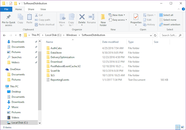Select the PostRebootEventCache.V2 folder
Viewport: 186px width, 130px height.
[65, 66]
